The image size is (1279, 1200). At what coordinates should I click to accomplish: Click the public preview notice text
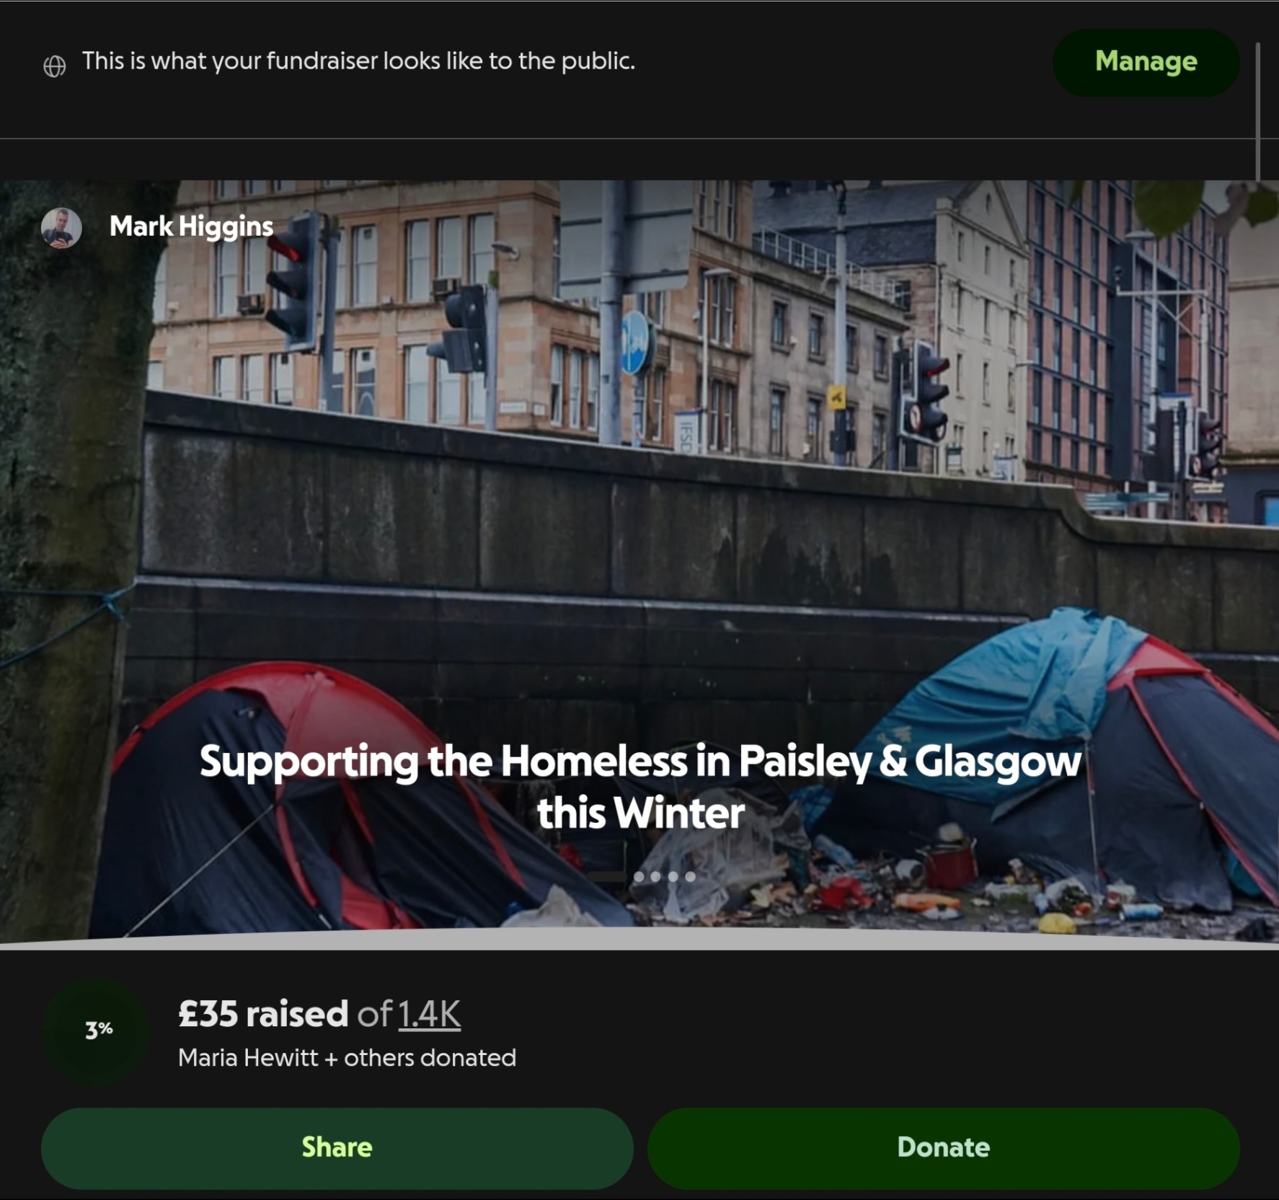click(x=358, y=61)
